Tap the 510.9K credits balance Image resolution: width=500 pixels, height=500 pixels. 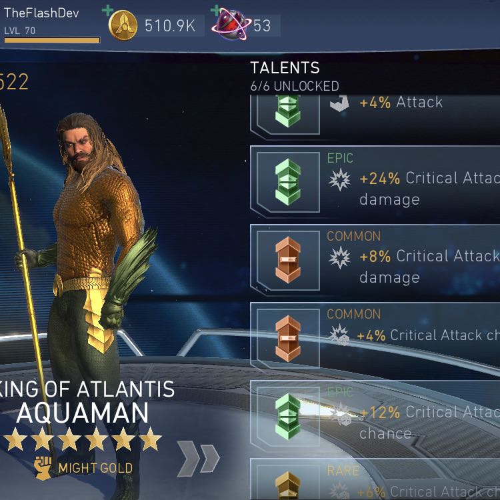tap(170, 25)
